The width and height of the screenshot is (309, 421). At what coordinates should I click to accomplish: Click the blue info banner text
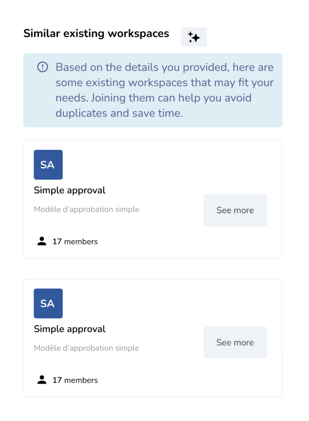coord(165,90)
